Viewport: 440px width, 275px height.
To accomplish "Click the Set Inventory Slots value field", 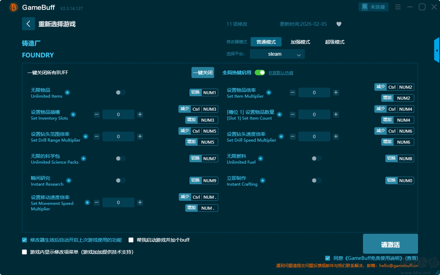I will [118, 114].
